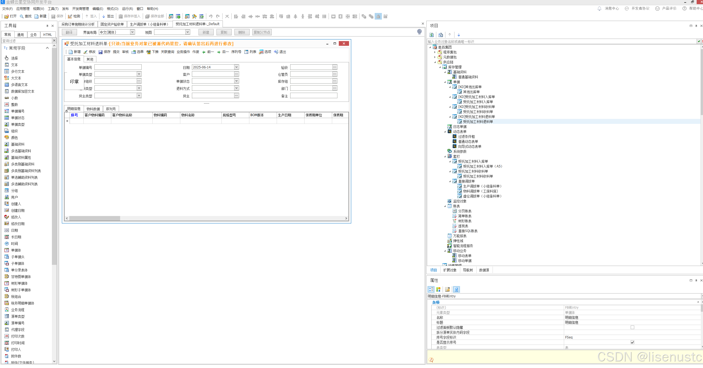
Task: Click the 打开 (Open) toolbar icon
Action: coord(7,17)
